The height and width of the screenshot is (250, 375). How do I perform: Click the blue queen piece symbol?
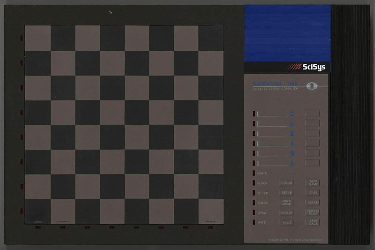point(292,124)
